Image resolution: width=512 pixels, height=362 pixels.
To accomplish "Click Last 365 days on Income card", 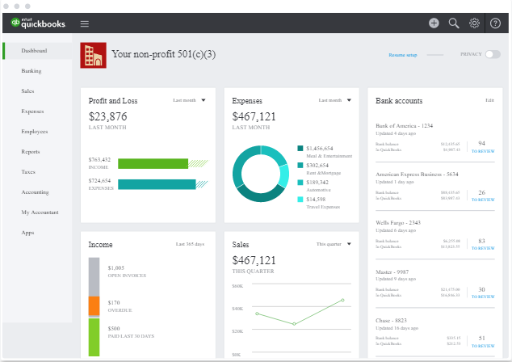I will [x=190, y=244].
